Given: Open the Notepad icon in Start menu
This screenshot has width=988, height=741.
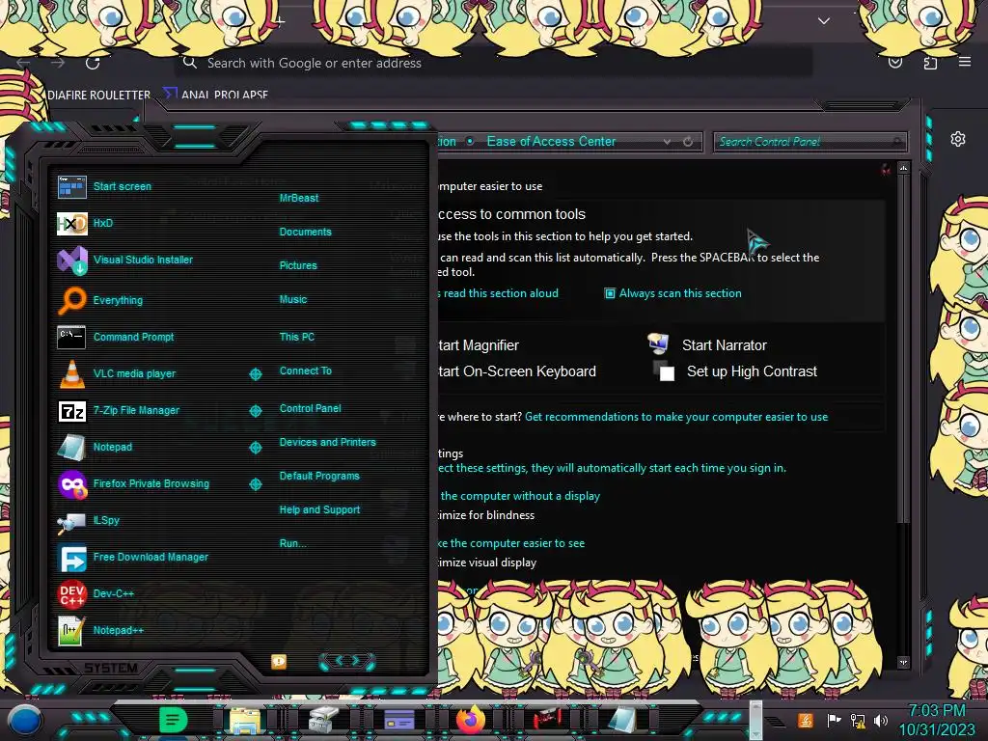Looking at the screenshot, I should coord(71,448).
